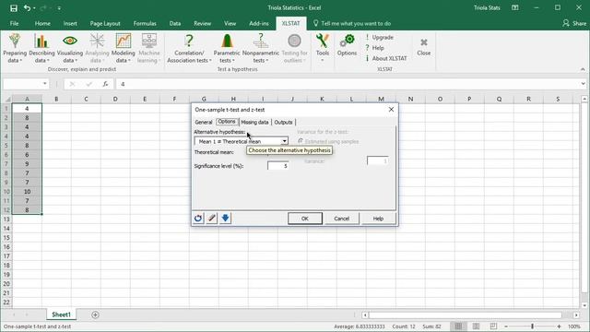
Task: Click OK in the t-test dialog
Action: 305,219
